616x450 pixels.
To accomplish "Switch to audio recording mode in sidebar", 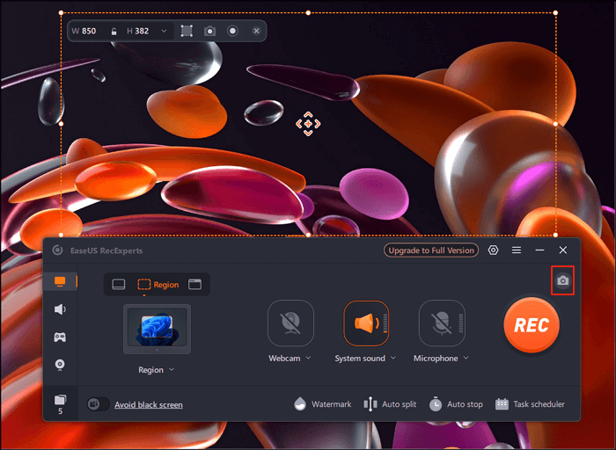I will pyautogui.click(x=60, y=309).
